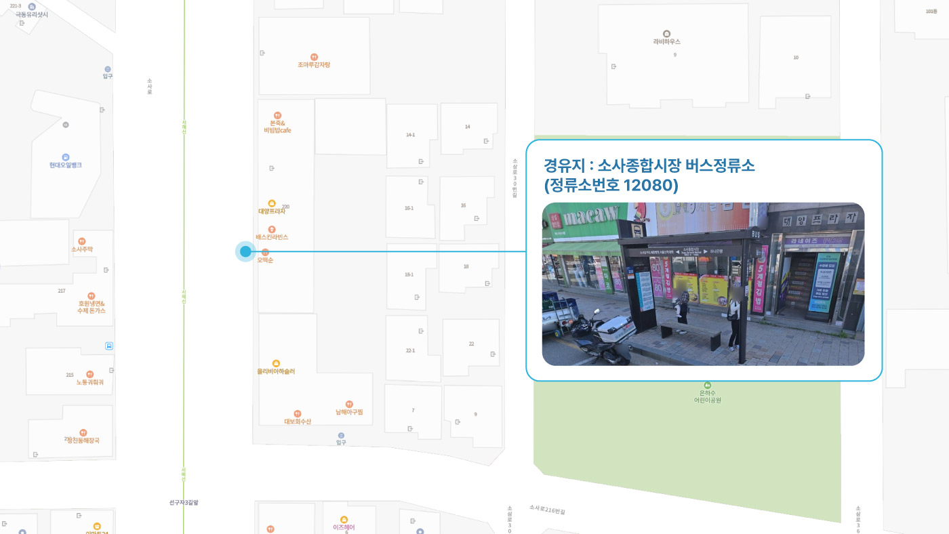Viewport: 949px width, 534px height.
Task: Open the 현대오일뱅크 gas station icon
Action: [66, 157]
